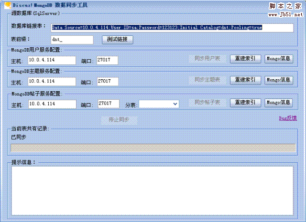Click 重建索引 in the user service section
306x222 pixels.
(x=246, y=59)
